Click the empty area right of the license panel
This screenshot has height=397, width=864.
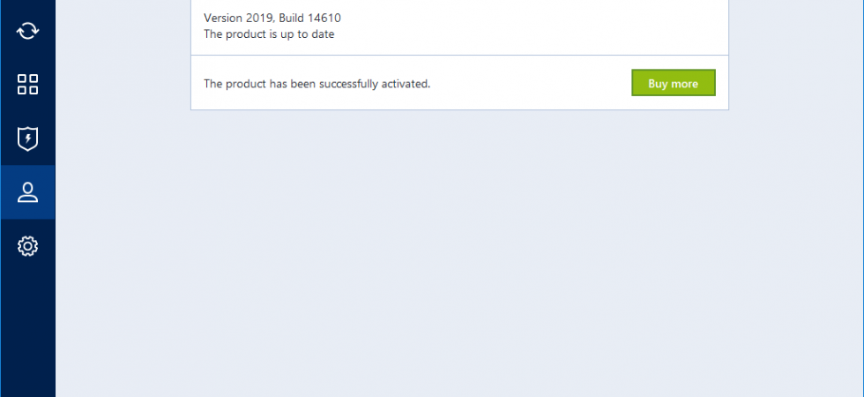click(795, 55)
